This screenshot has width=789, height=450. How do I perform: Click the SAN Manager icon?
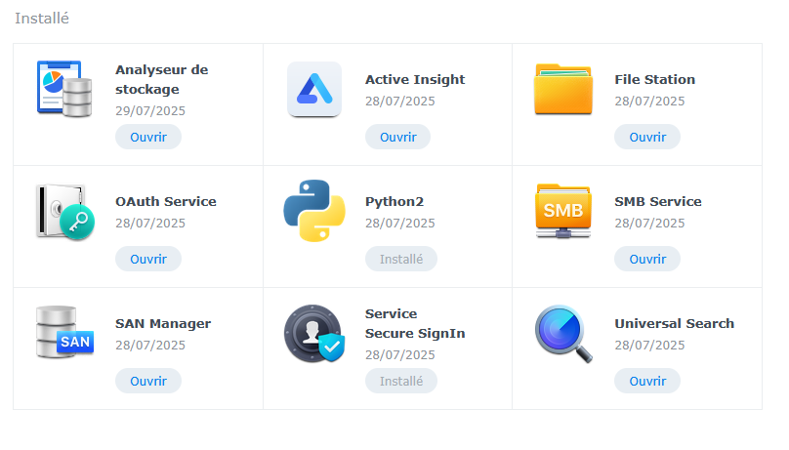coord(64,332)
